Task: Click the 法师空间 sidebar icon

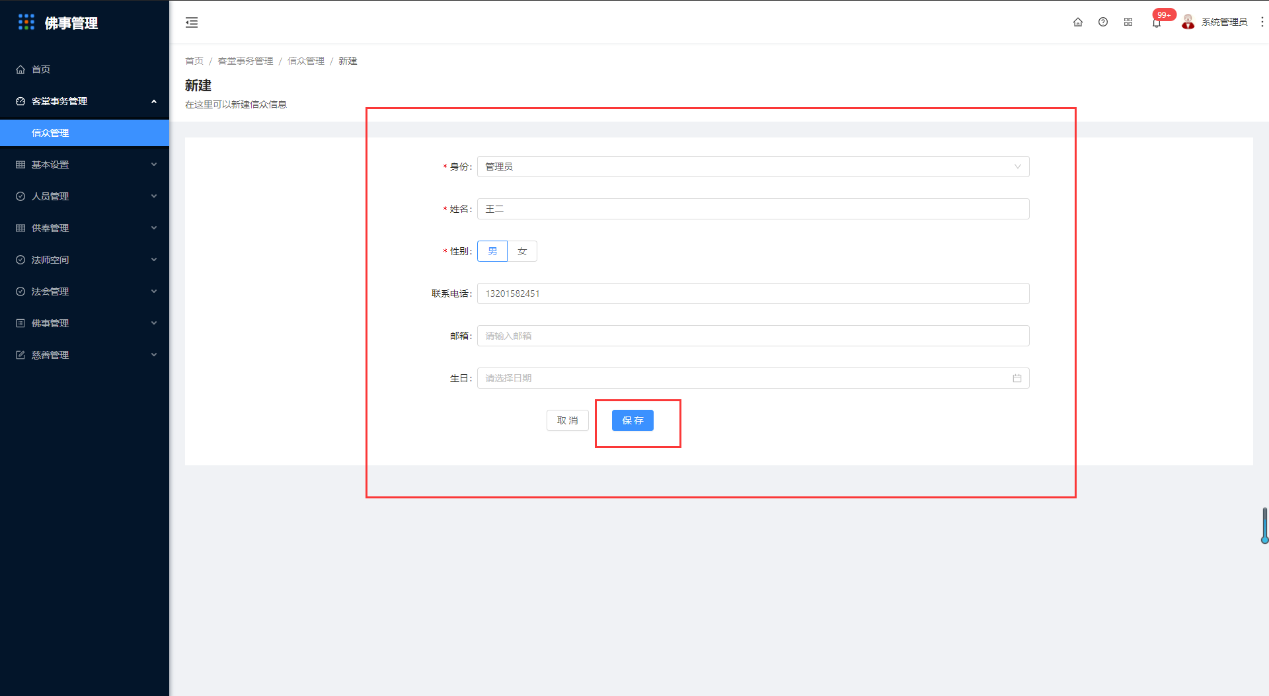Action: point(20,260)
